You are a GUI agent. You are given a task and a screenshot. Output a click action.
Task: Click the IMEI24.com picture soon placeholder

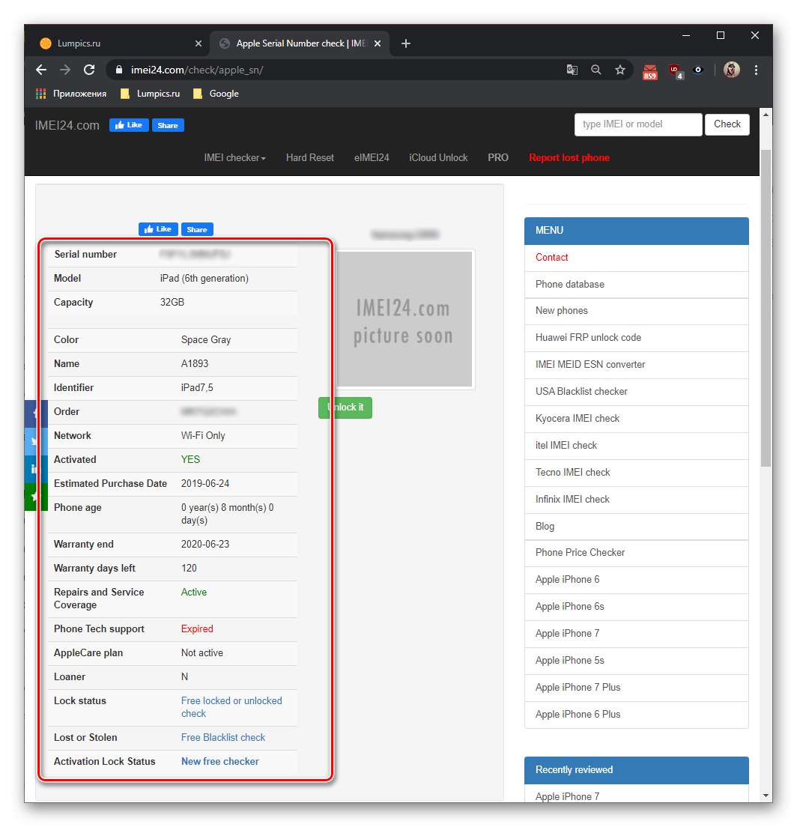click(x=404, y=320)
